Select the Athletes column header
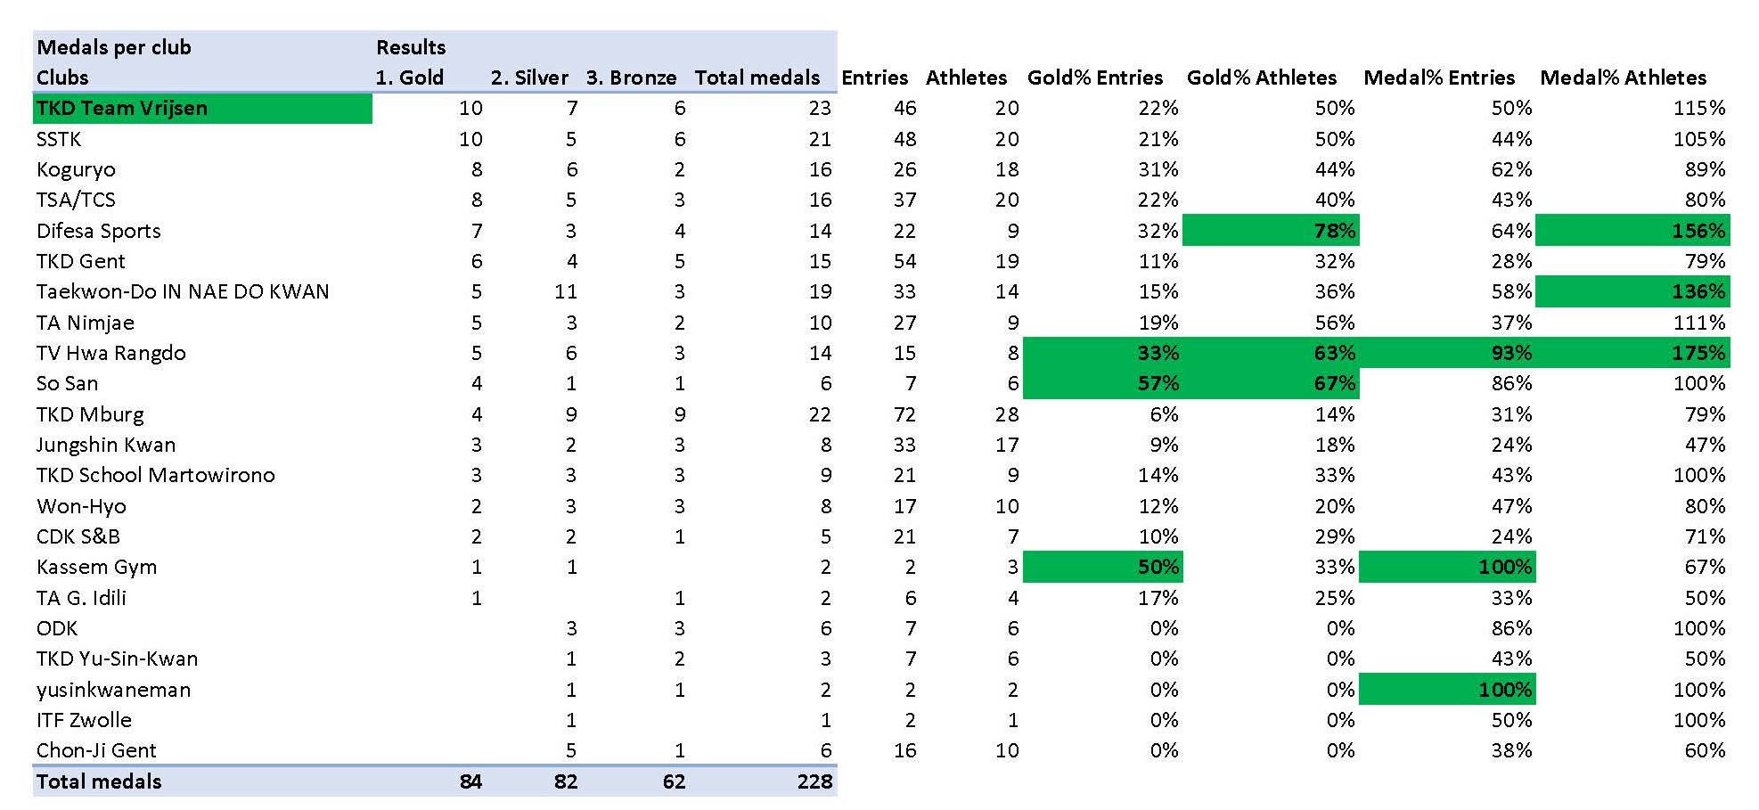Image resolution: width=1759 pixels, height=810 pixels. (x=966, y=78)
